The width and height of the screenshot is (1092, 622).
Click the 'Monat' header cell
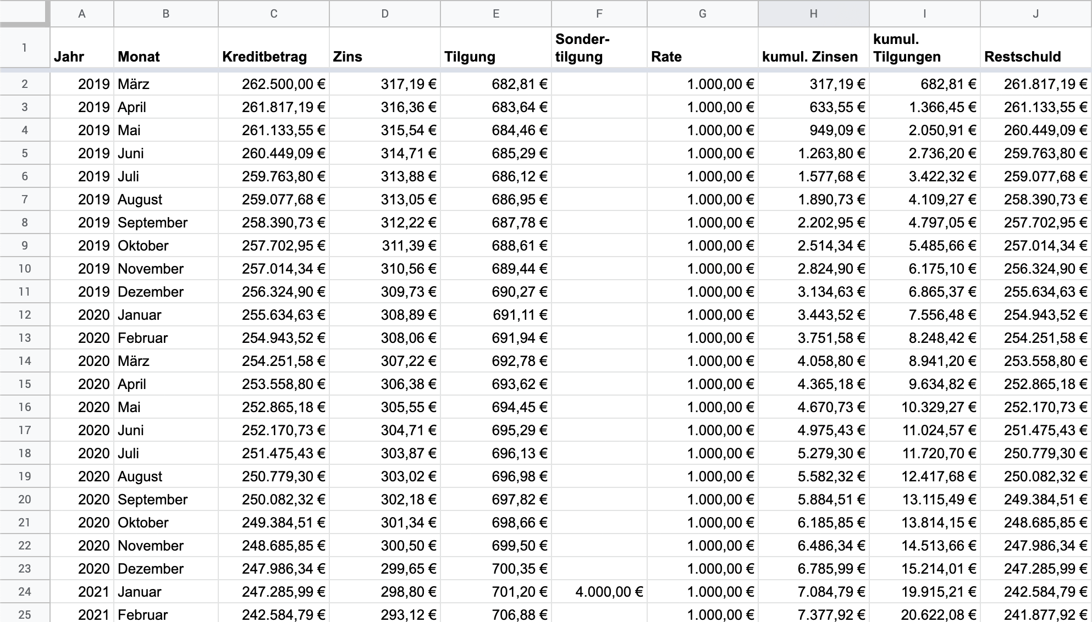click(166, 48)
